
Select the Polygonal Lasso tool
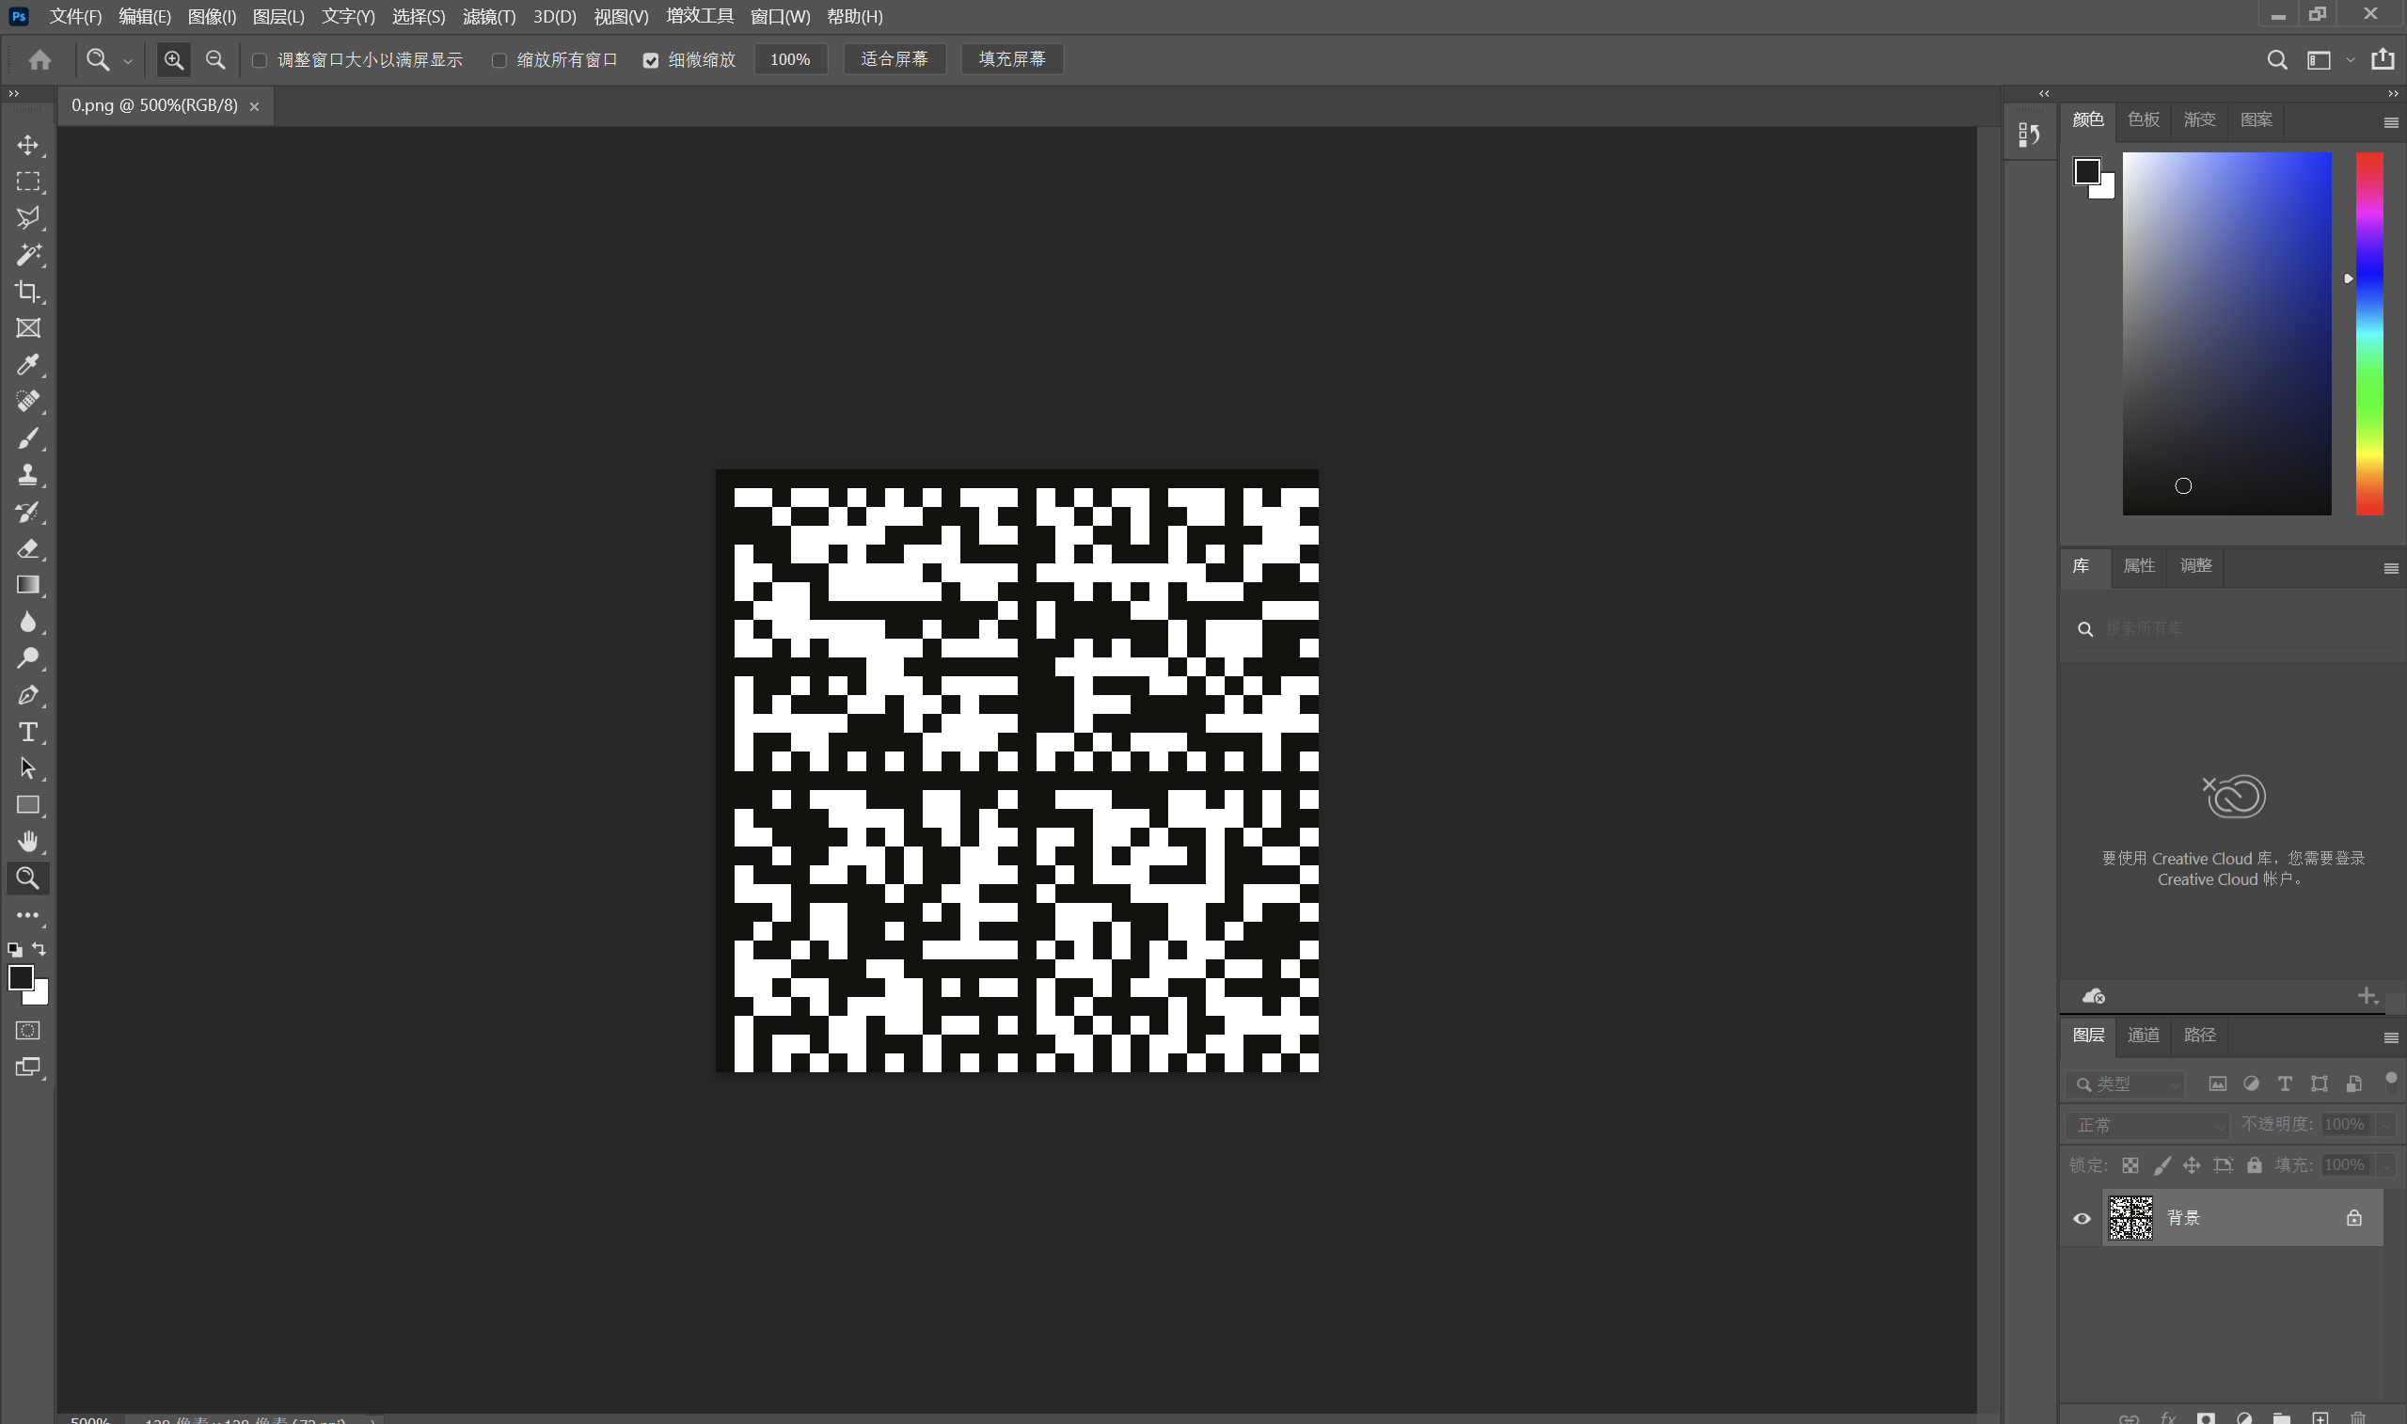pyautogui.click(x=28, y=218)
